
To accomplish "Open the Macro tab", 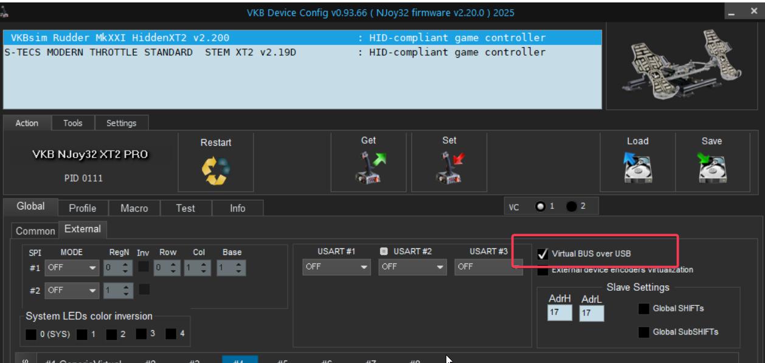I will click(x=134, y=208).
